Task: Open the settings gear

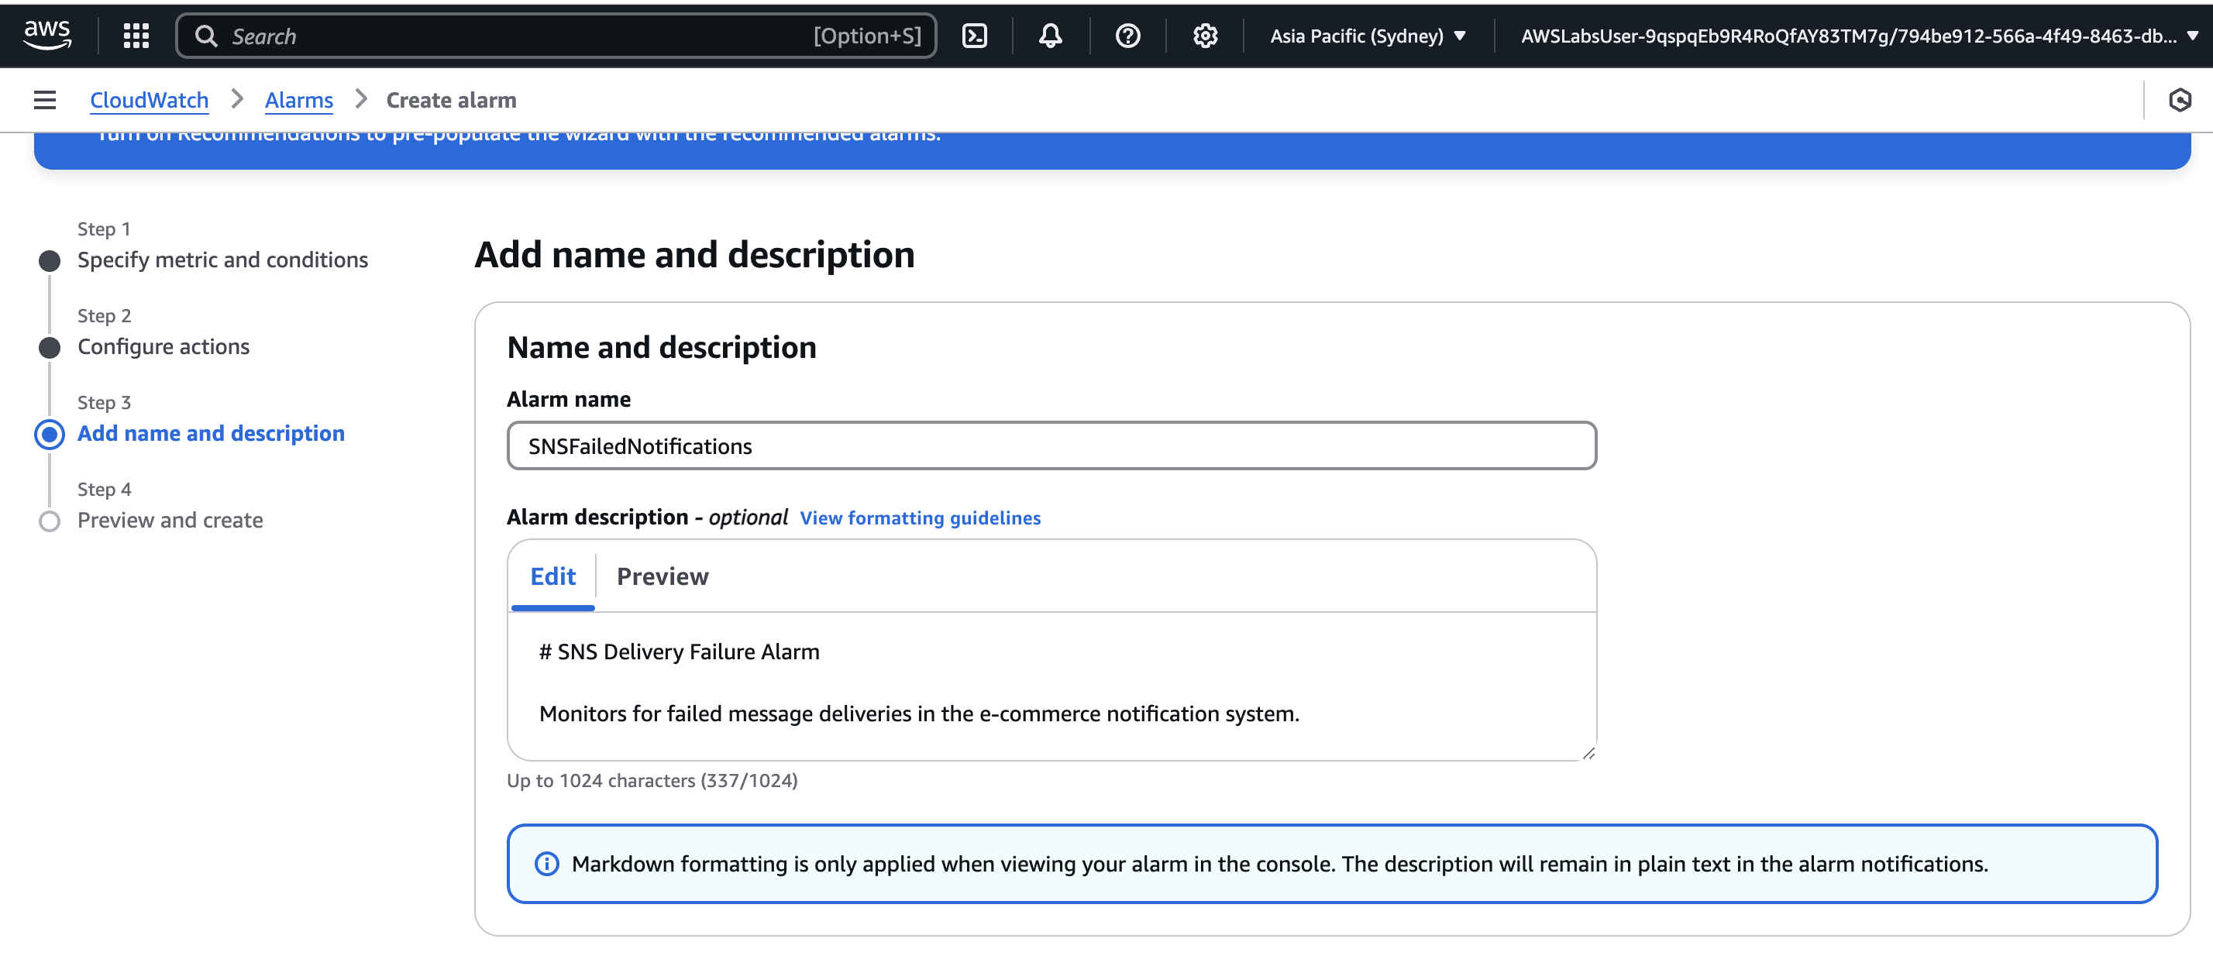Action: point(1204,35)
